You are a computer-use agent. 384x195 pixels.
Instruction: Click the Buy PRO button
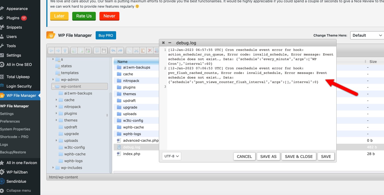pos(106,35)
